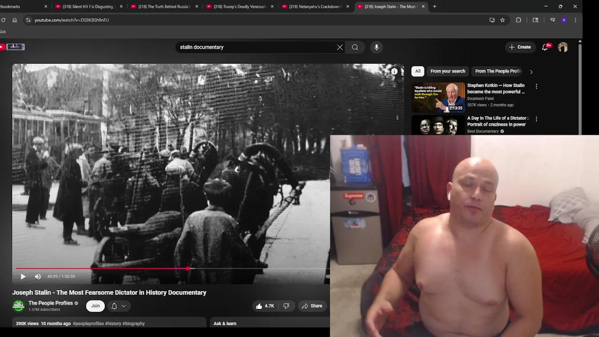The image size is (599, 337).
Task: Go to browser home page
Action: [x=15, y=20]
